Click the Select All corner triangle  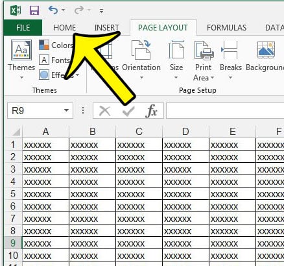(x=16, y=132)
